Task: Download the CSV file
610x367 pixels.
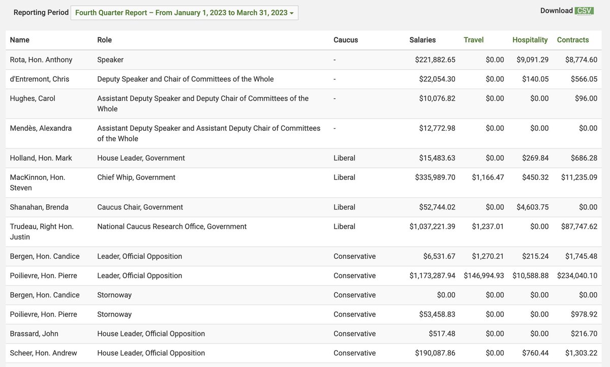Action: tap(584, 11)
